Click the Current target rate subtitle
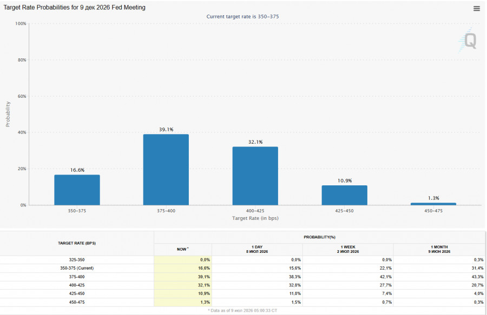487x315 pixels. 242,16
